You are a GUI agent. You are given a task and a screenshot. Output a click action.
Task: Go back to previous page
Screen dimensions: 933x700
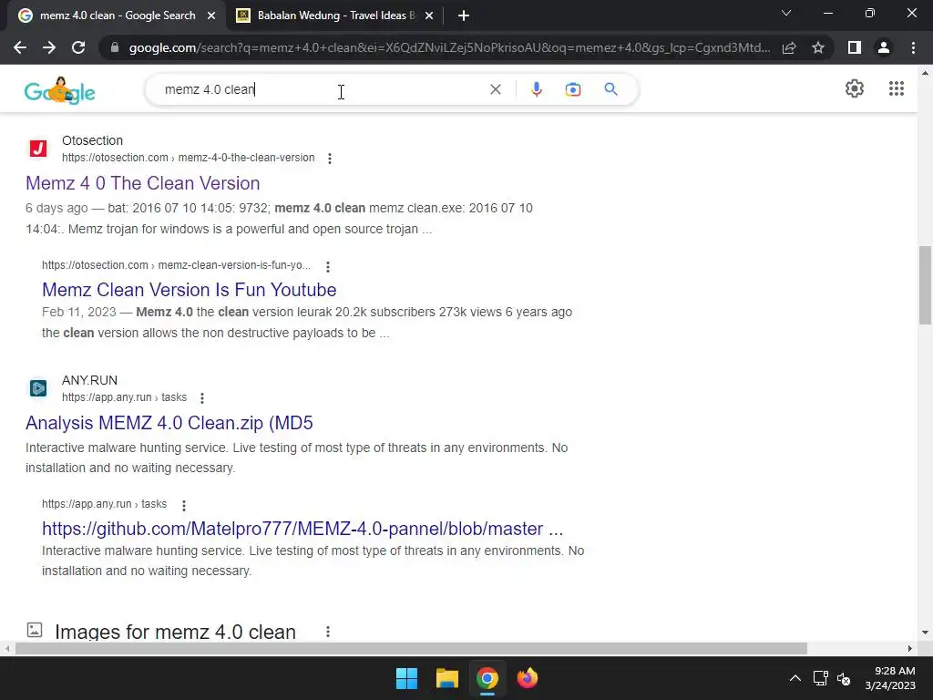[20, 47]
